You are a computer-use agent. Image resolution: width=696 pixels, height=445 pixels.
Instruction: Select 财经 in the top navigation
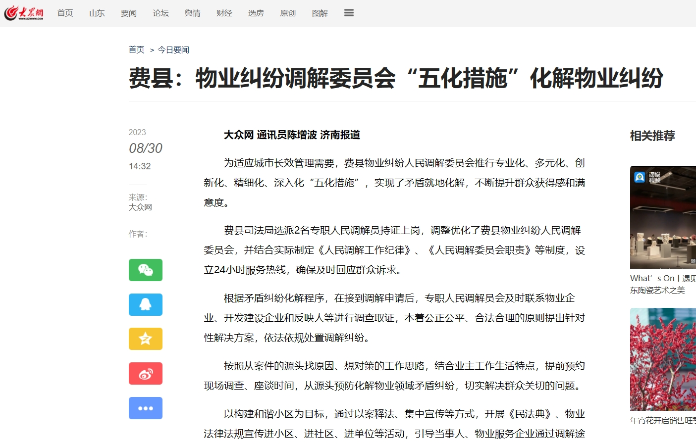[224, 13]
